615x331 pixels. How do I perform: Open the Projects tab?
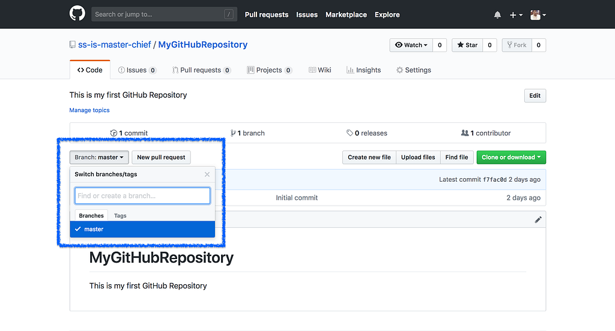[270, 70]
